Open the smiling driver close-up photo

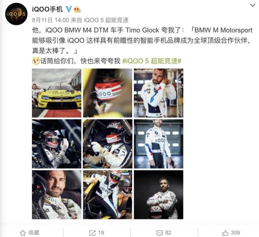[57, 195]
